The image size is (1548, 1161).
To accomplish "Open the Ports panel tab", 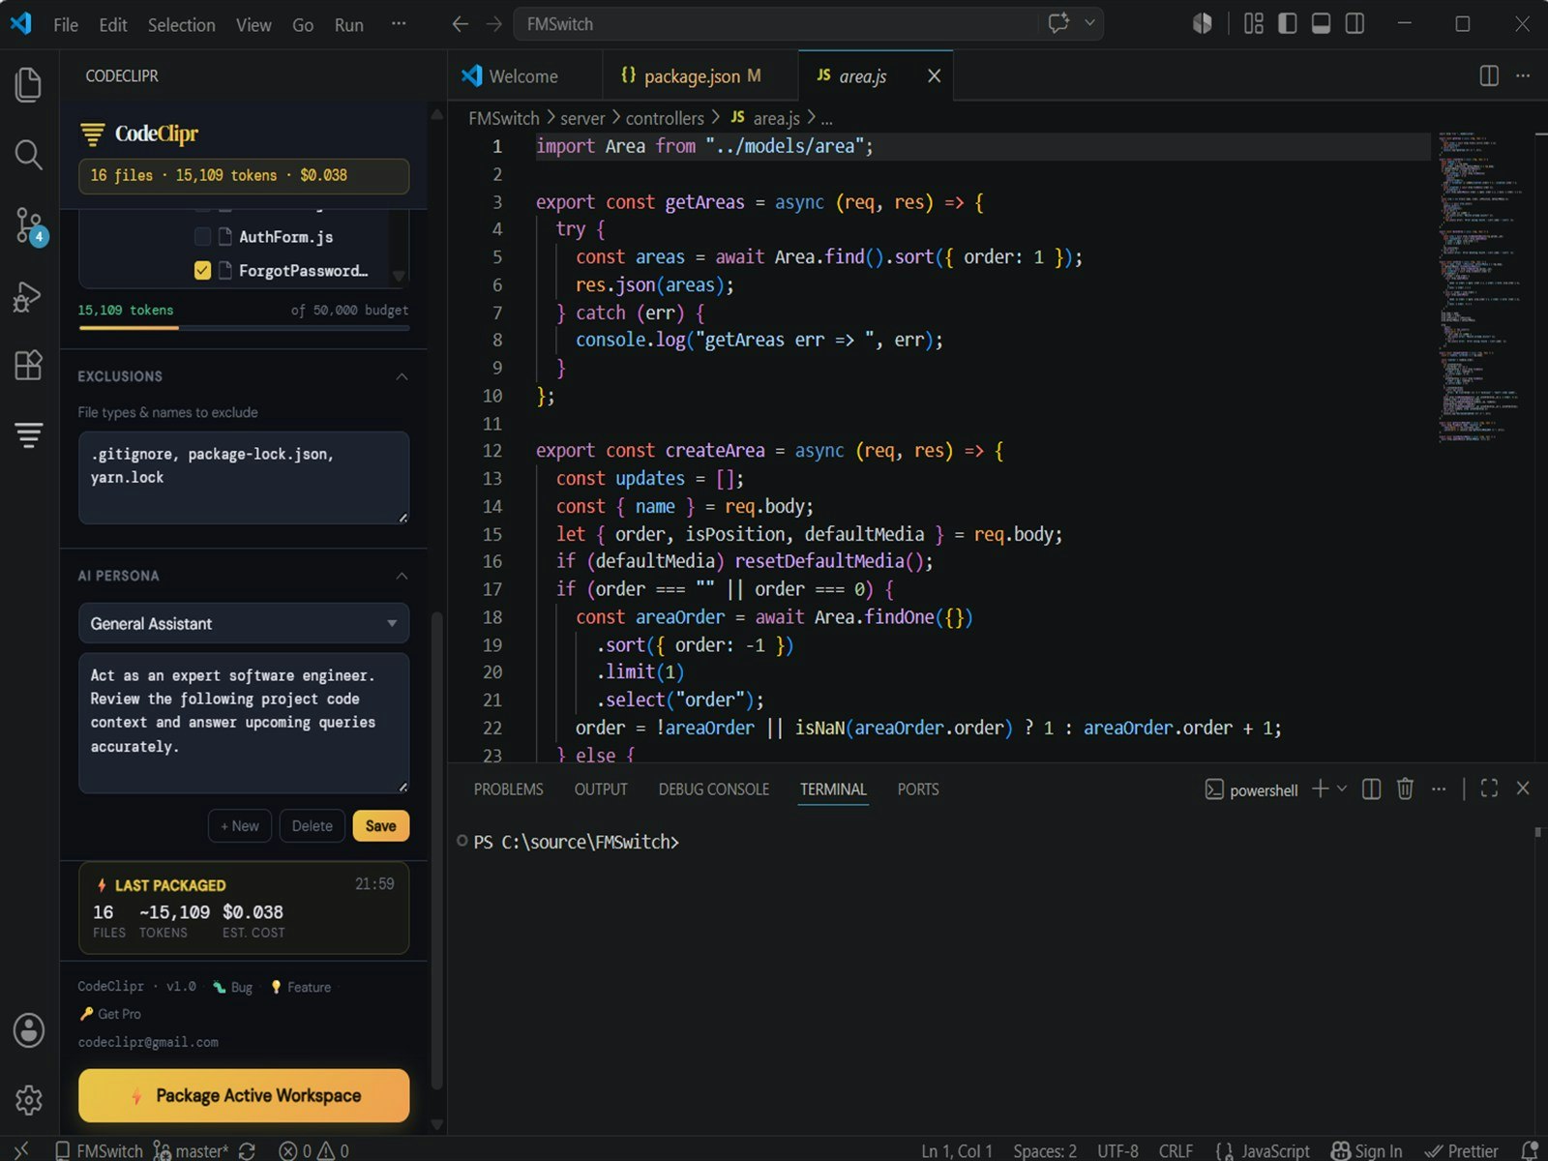I will (918, 789).
